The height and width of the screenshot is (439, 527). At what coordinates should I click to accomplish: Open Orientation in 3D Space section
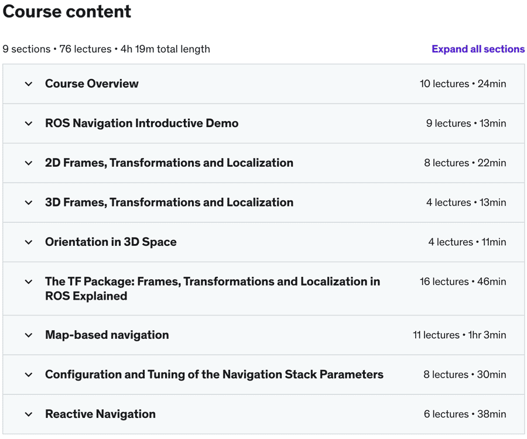(111, 242)
